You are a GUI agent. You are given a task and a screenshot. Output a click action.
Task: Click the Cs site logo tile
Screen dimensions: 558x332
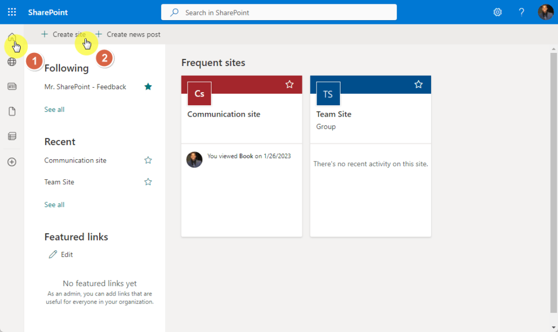click(x=199, y=94)
